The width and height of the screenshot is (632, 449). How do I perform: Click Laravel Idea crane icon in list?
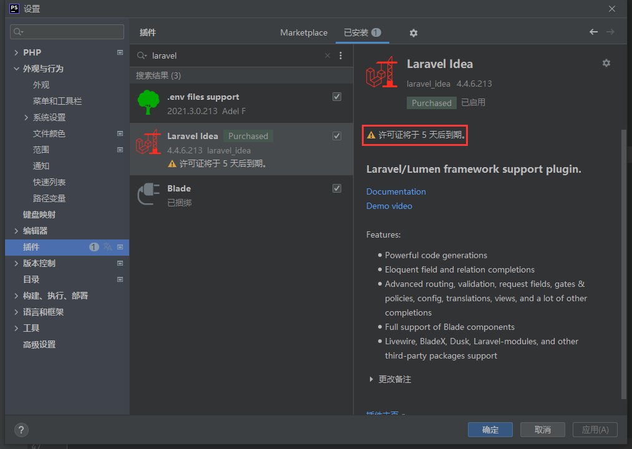148,142
